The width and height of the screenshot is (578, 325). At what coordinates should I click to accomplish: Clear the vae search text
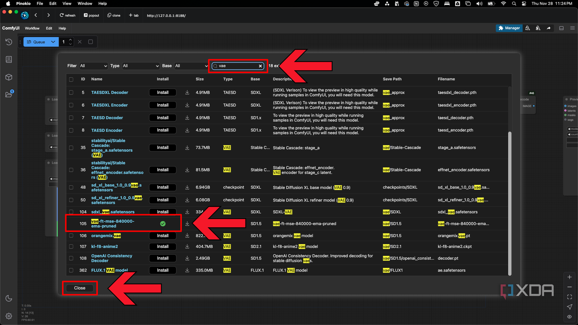coord(260,66)
